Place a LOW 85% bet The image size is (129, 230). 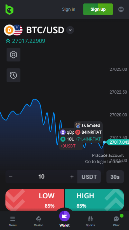[x=35, y=200]
